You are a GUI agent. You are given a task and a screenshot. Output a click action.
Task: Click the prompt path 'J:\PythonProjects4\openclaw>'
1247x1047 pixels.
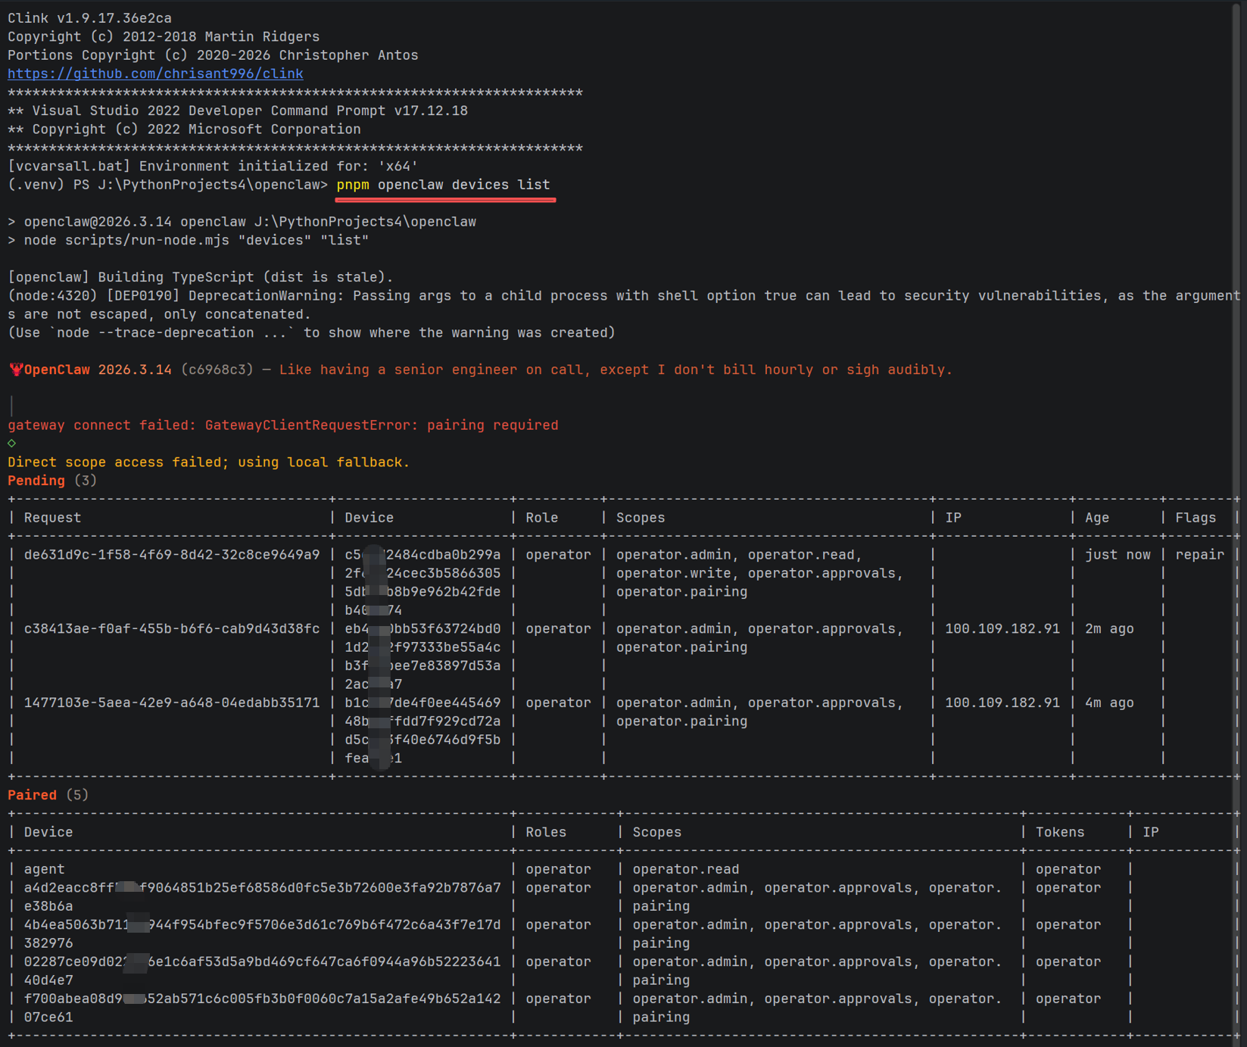point(213,185)
